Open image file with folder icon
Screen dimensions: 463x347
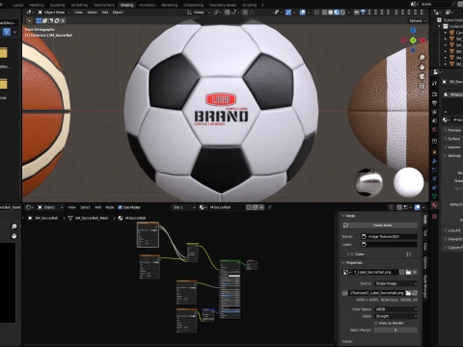(x=408, y=272)
